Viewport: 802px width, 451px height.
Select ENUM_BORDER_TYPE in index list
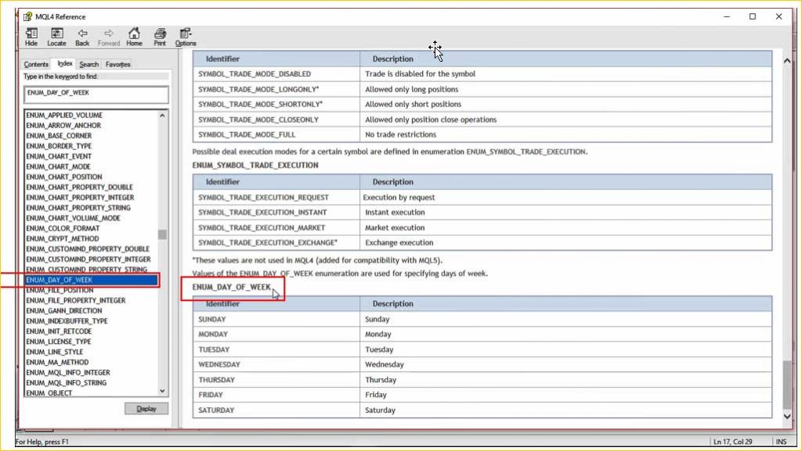point(59,146)
